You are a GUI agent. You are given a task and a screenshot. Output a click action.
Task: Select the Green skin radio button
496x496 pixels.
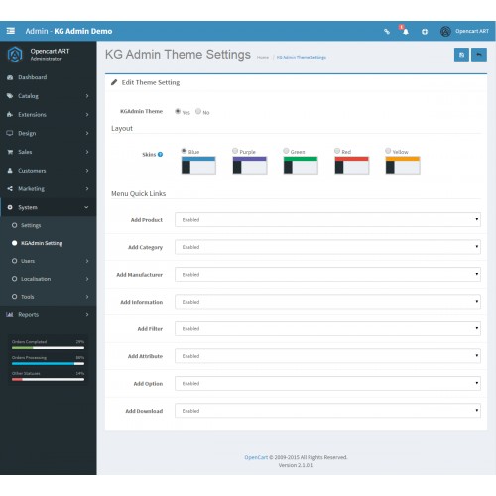[286, 151]
